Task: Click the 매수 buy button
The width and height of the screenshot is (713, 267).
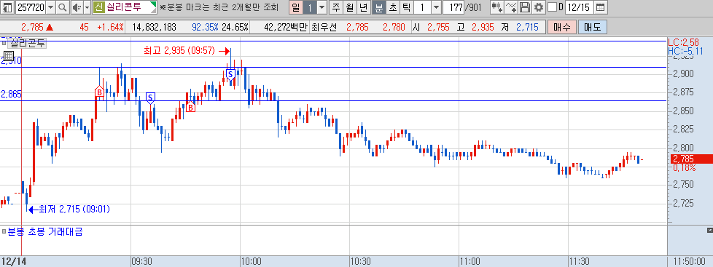Action: point(561,27)
